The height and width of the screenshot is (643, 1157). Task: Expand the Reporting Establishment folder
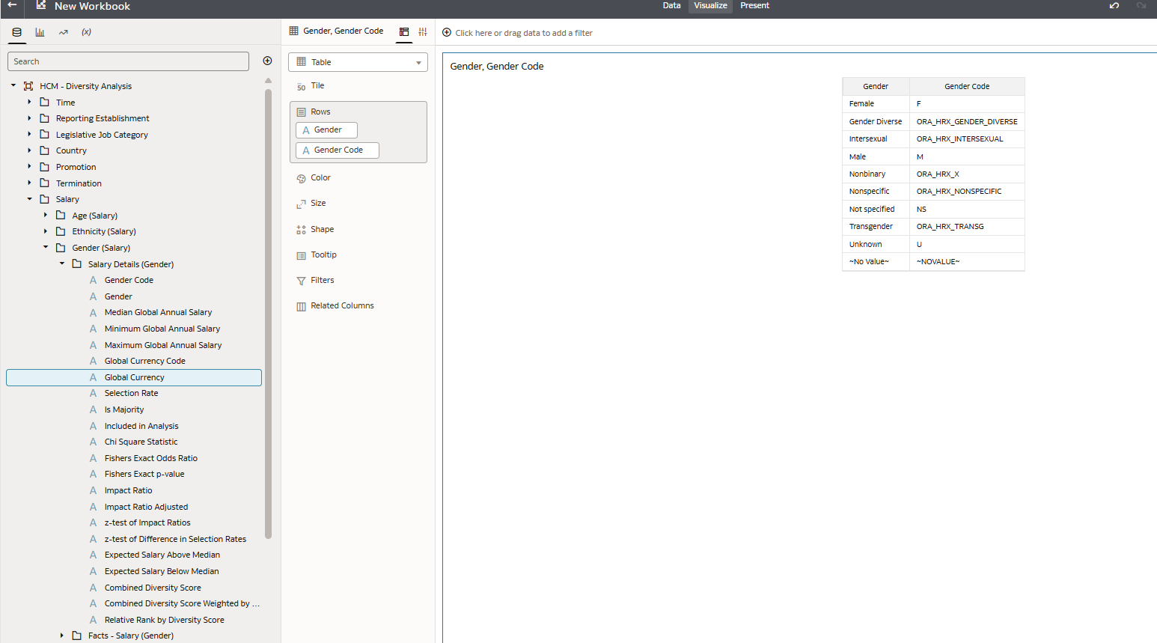coord(29,118)
